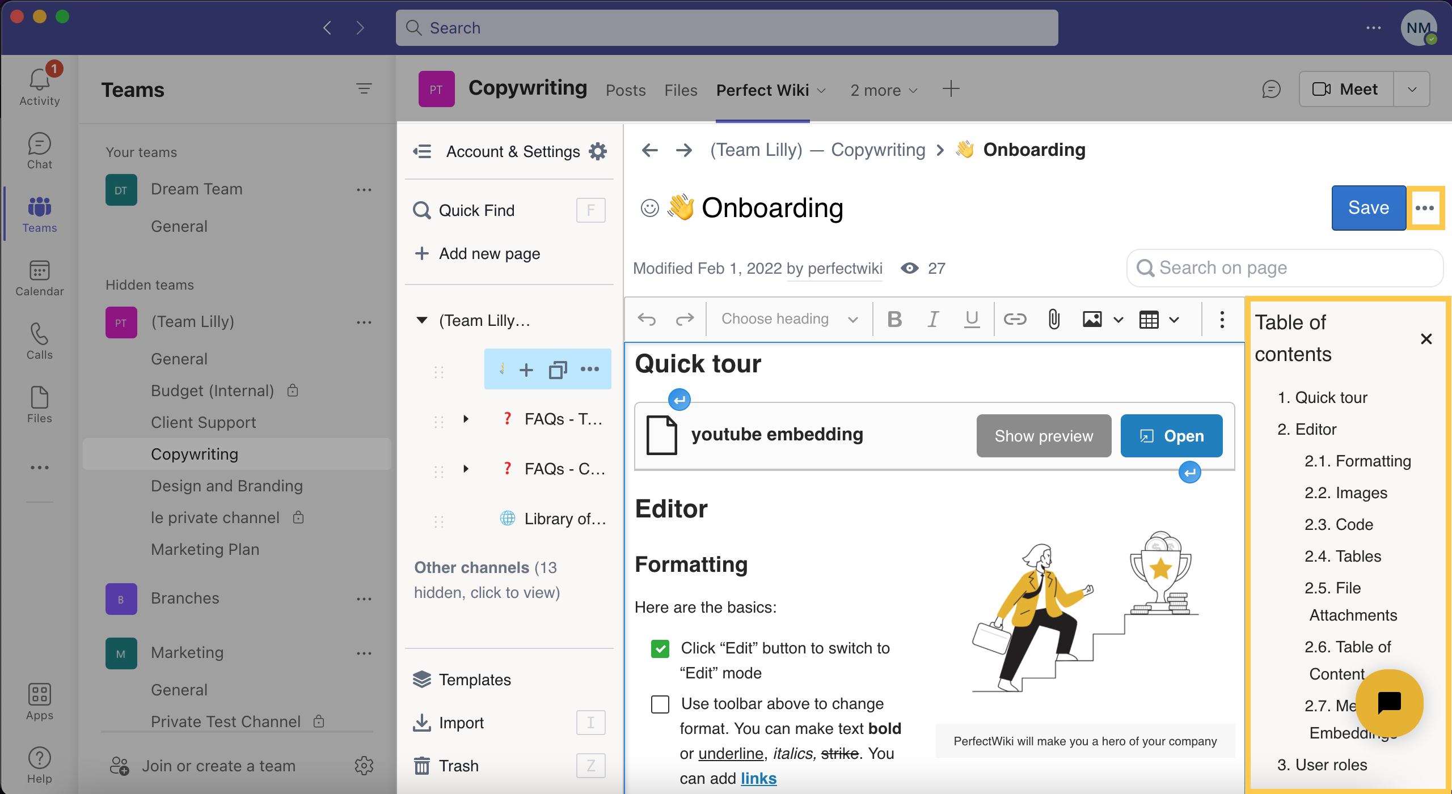Toggle italic formatting
This screenshot has height=794, width=1452.
coord(933,319)
